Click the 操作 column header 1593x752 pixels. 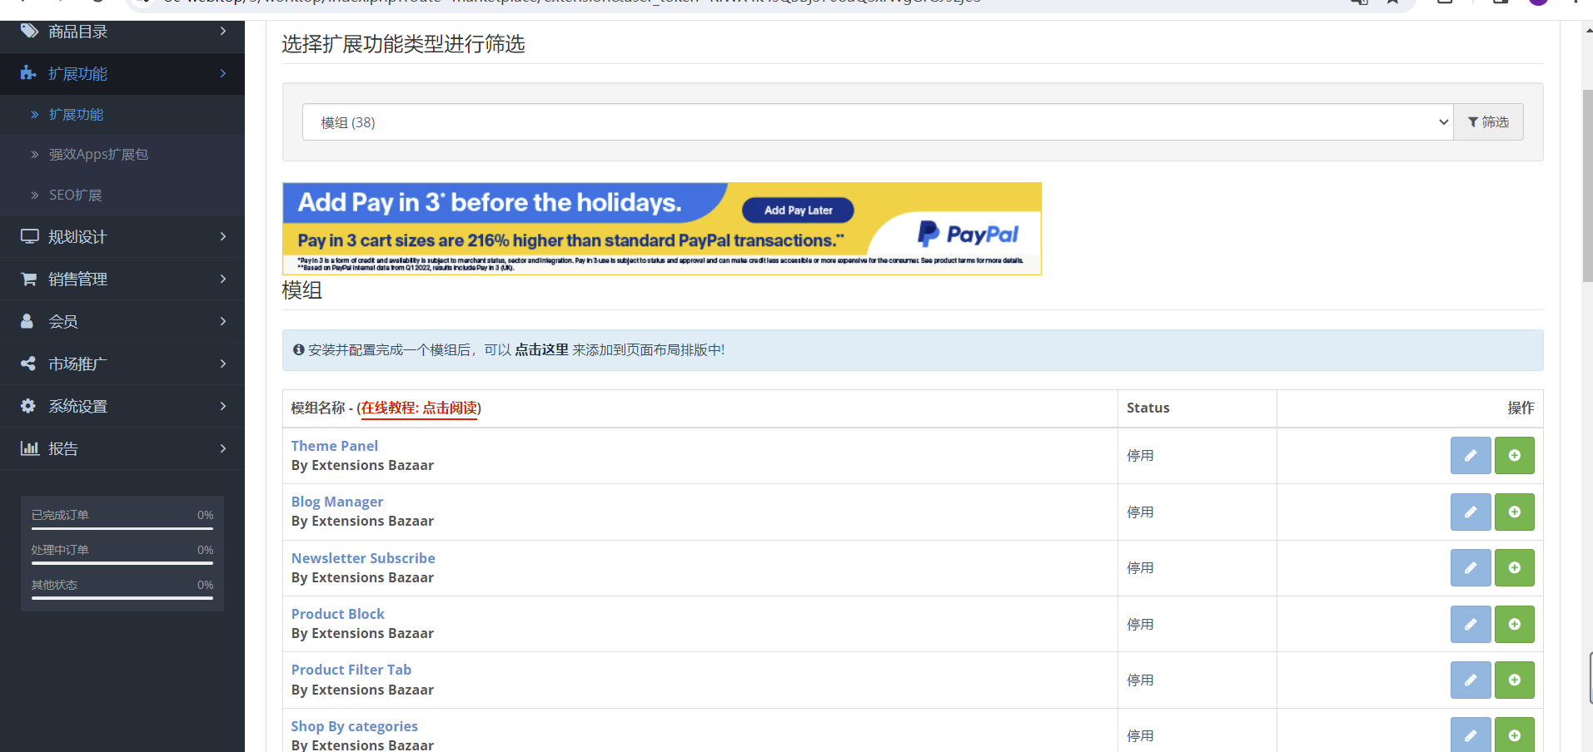pyautogui.click(x=1521, y=408)
